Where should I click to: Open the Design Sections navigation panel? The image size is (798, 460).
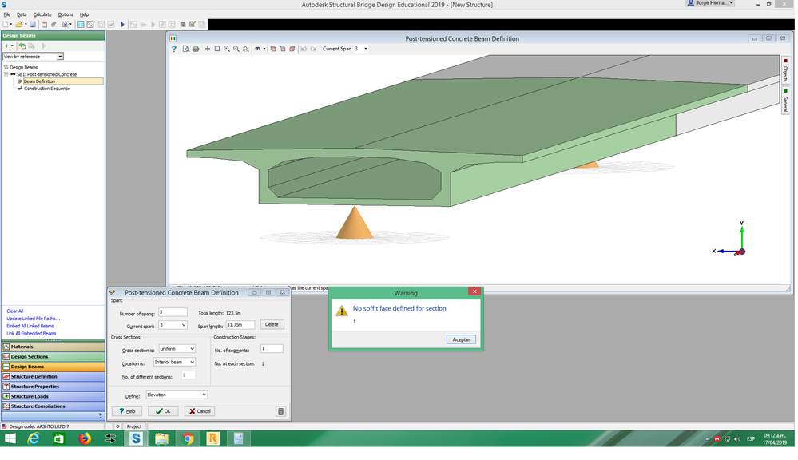[x=53, y=357]
